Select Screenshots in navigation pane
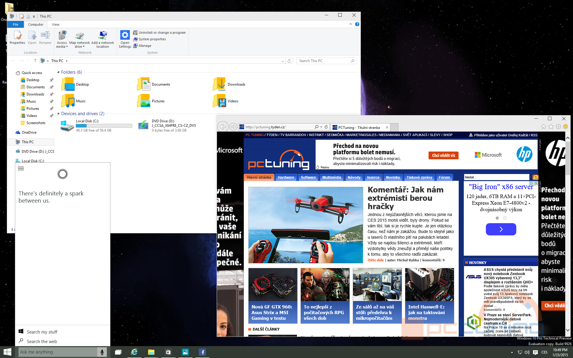The height and width of the screenshot is (358, 573). point(36,123)
